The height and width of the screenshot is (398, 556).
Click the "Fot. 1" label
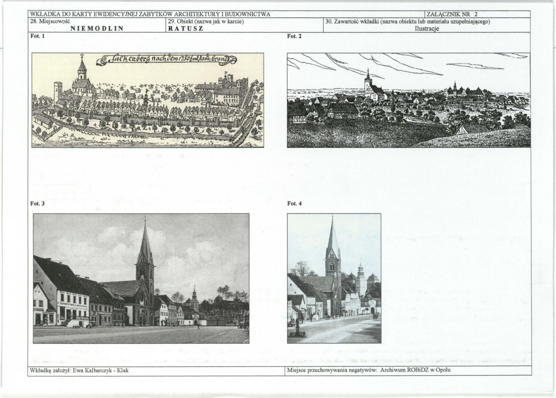tap(38, 36)
